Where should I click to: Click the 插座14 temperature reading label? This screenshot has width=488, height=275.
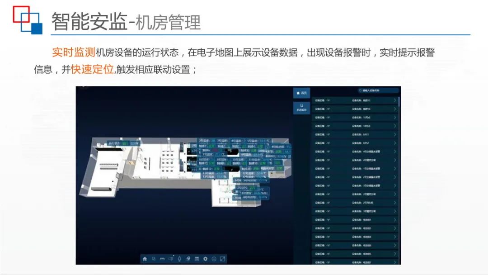[x=361, y=109]
